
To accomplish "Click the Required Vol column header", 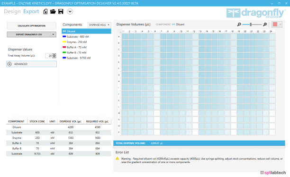I will coord(98,121).
